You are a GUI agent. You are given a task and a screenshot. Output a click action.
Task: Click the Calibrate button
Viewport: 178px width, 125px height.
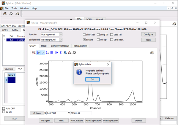[169, 118]
